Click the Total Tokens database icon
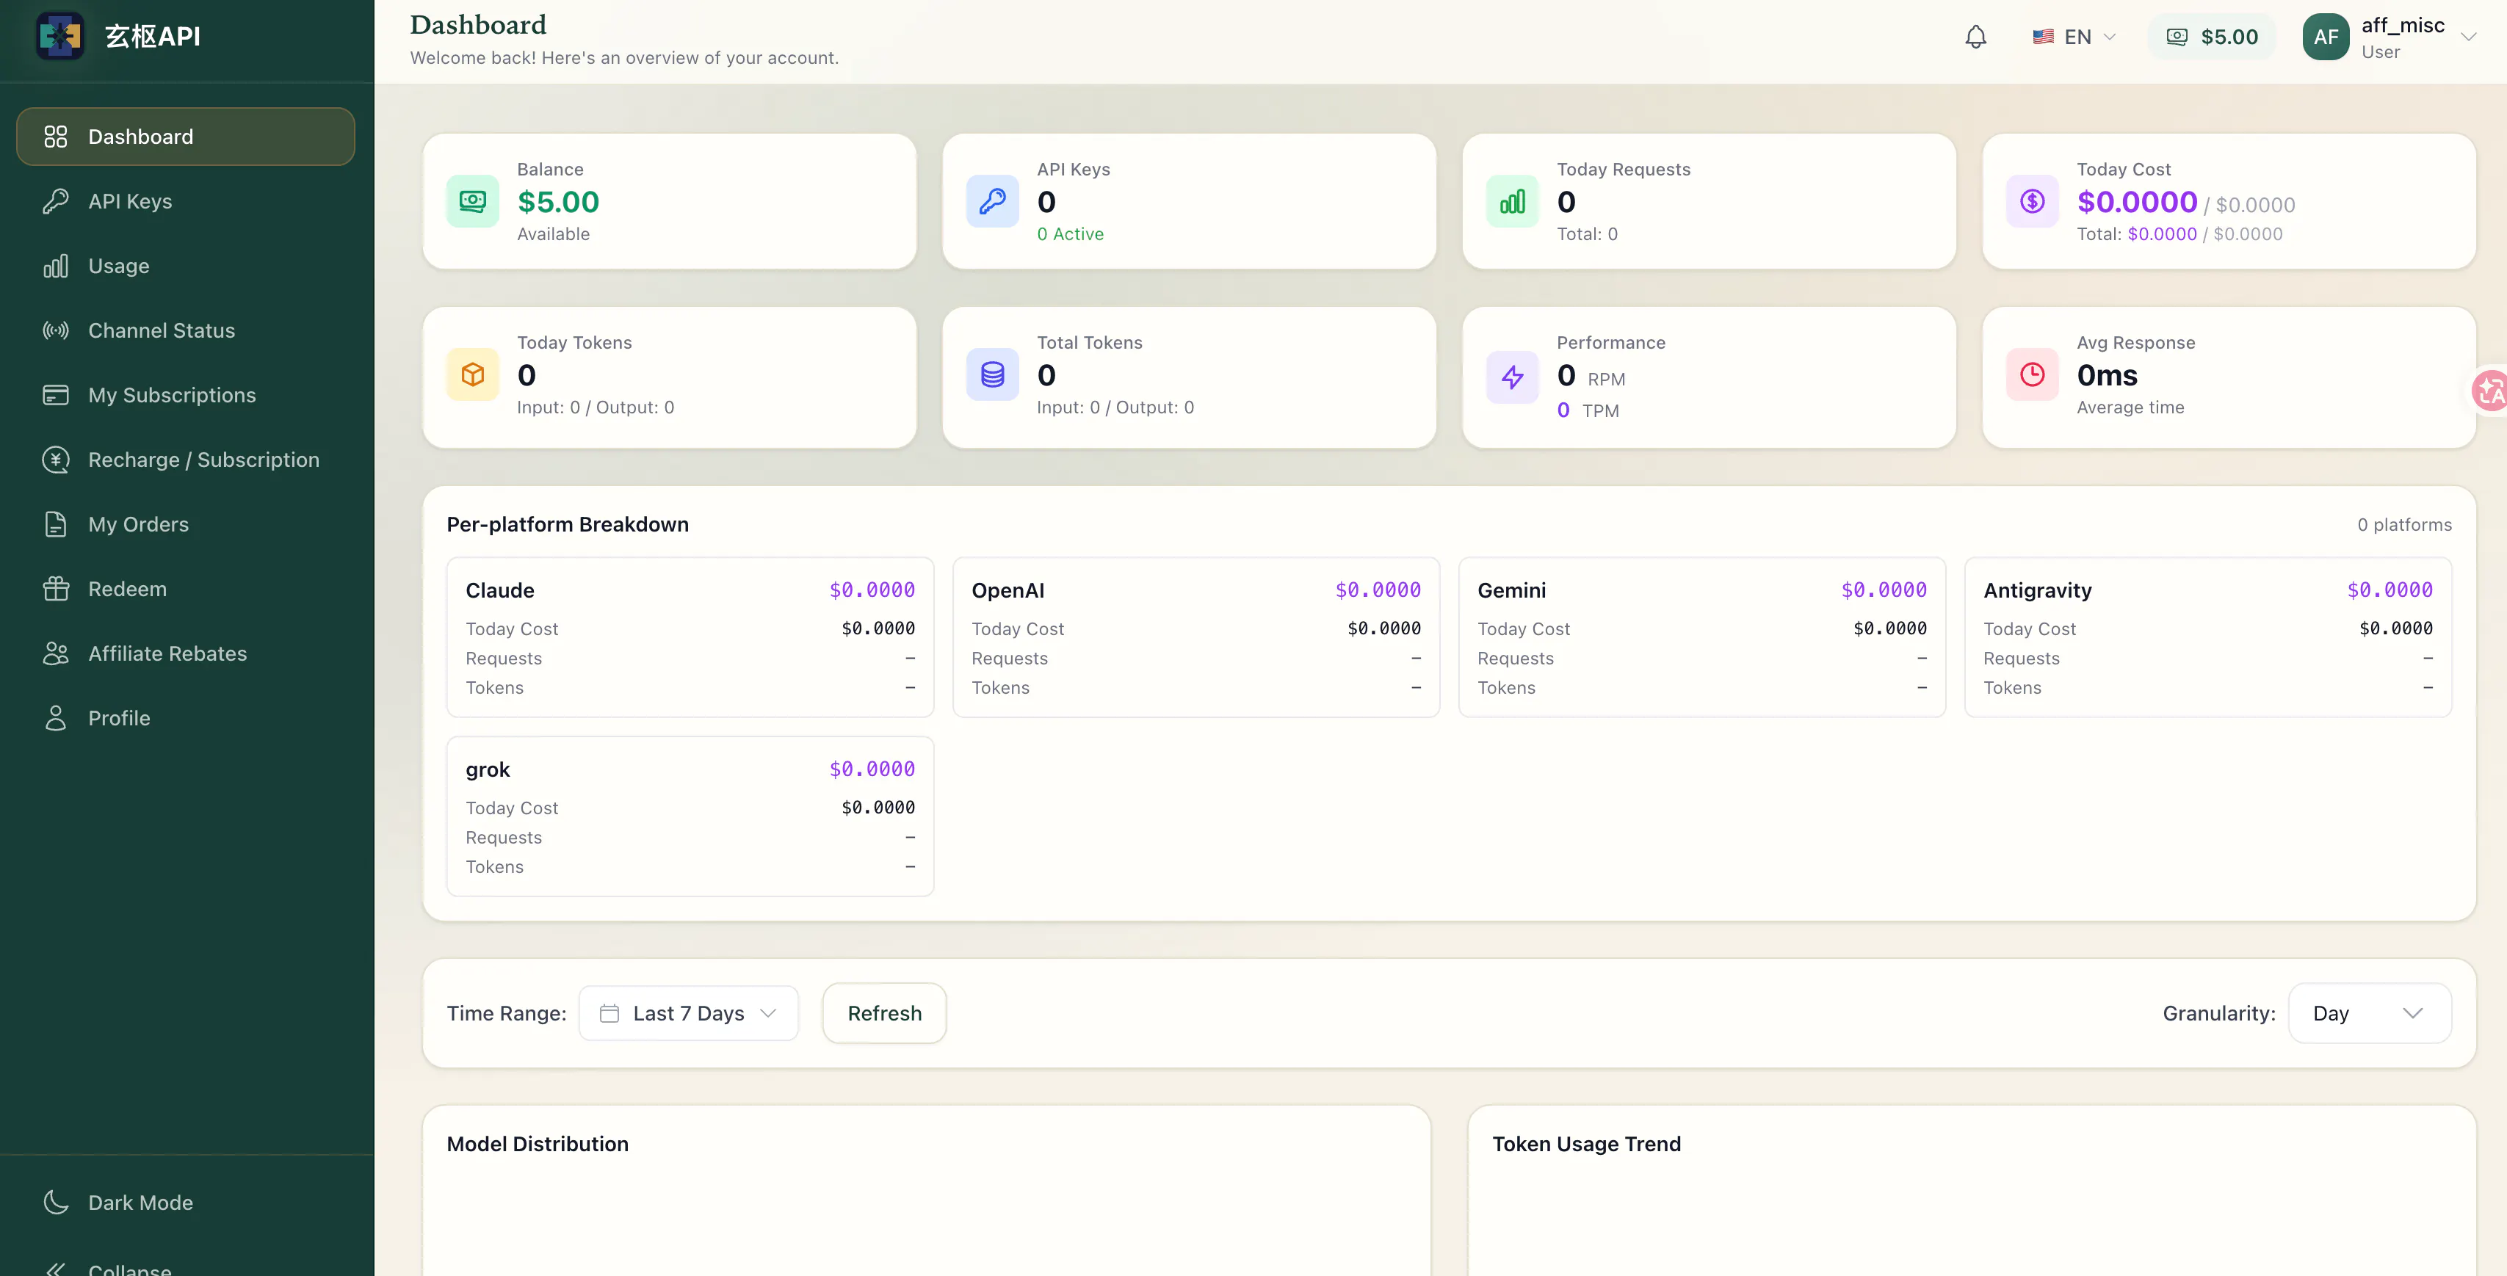Image resolution: width=2507 pixels, height=1276 pixels. [x=993, y=374]
